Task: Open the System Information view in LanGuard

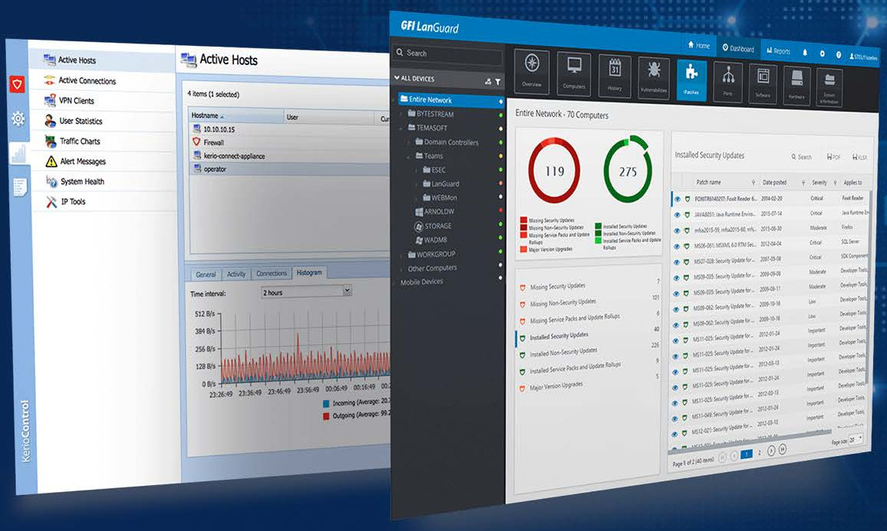Action: [830, 86]
